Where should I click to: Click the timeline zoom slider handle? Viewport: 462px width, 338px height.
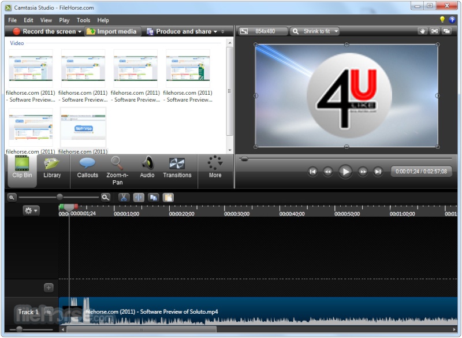[60, 197]
